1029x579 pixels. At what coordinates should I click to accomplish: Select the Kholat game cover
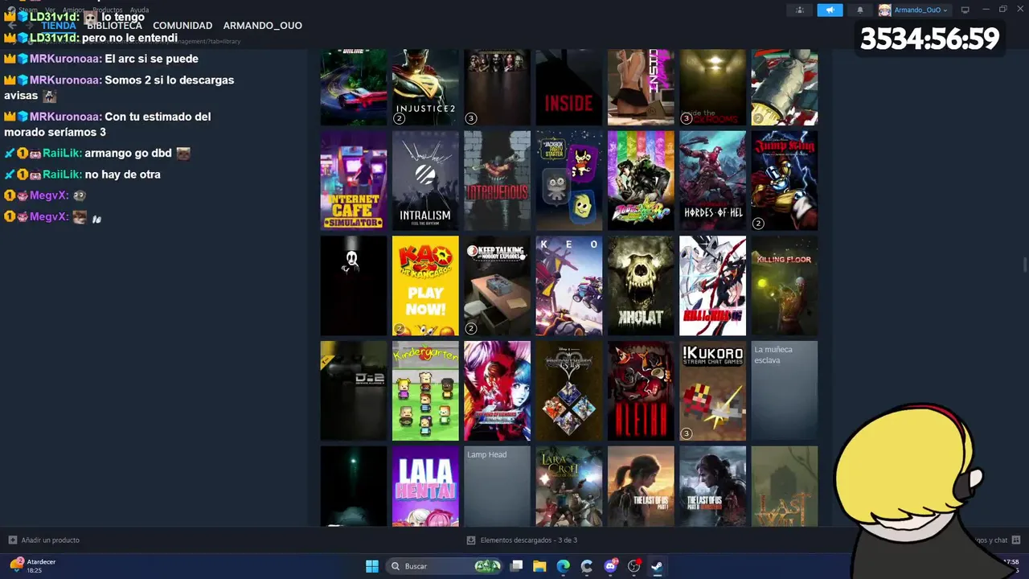click(641, 285)
